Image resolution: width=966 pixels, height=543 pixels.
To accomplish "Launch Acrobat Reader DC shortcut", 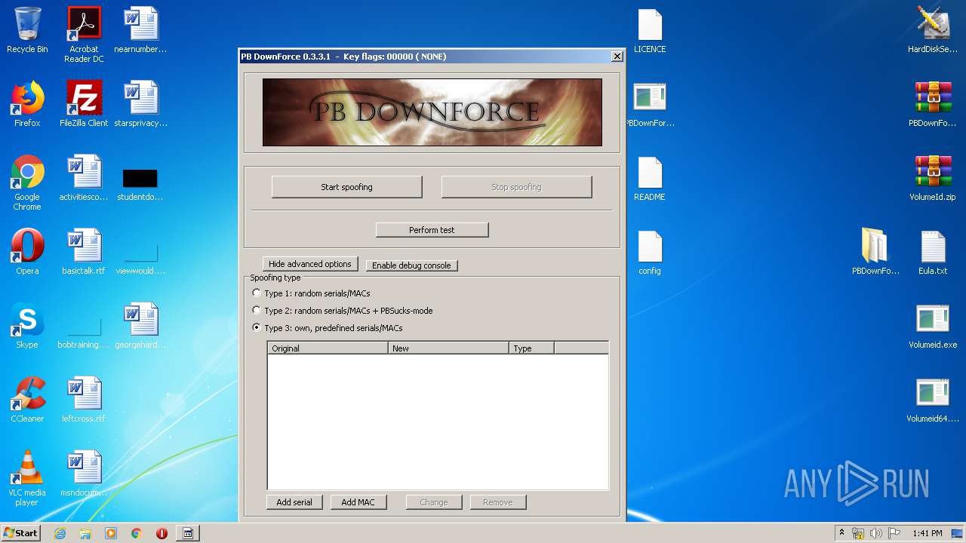I will pyautogui.click(x=84, y=35).
